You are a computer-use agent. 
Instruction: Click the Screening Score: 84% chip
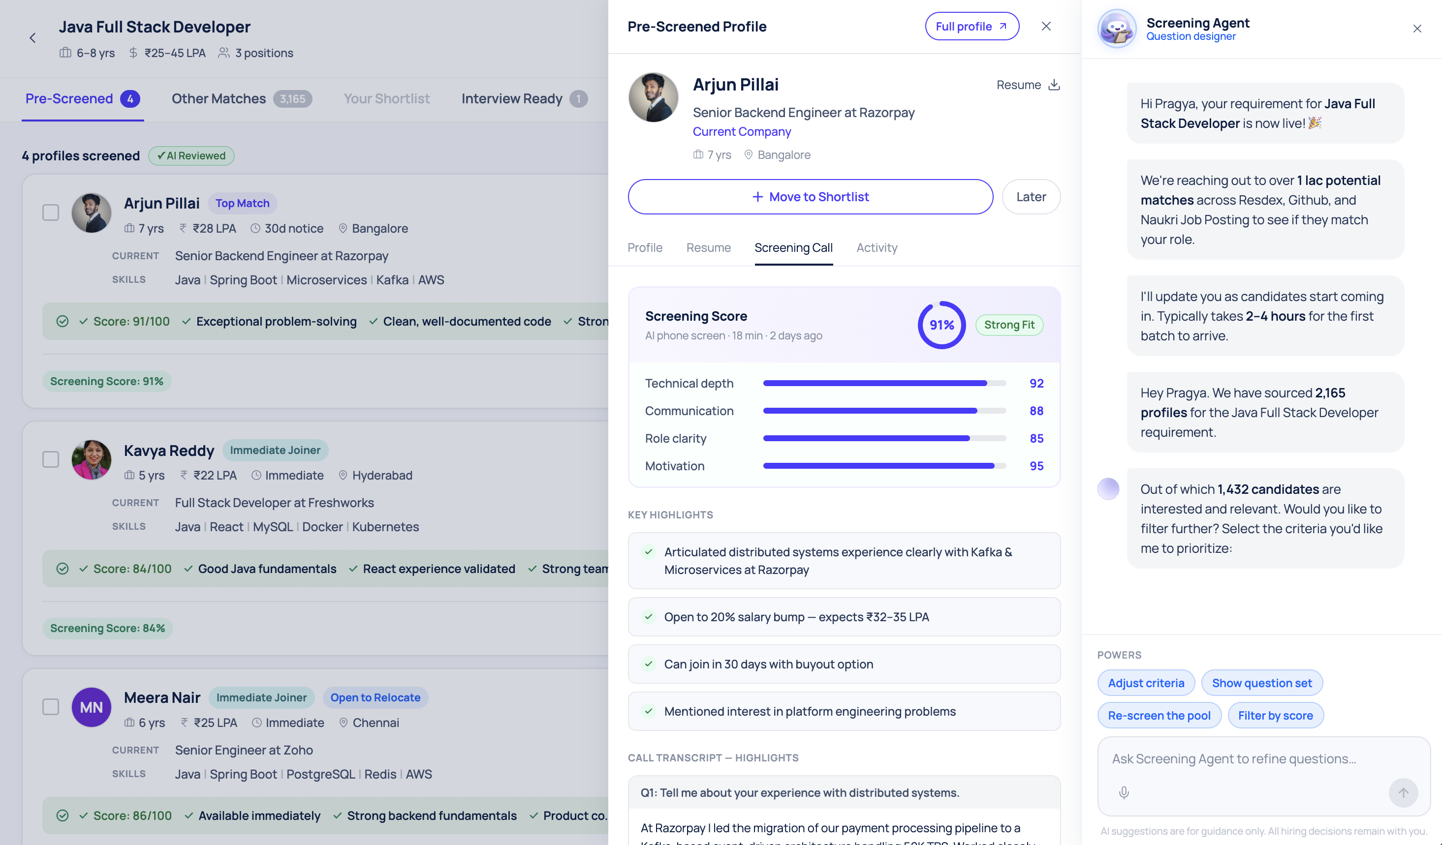click(x=108, y=628)
